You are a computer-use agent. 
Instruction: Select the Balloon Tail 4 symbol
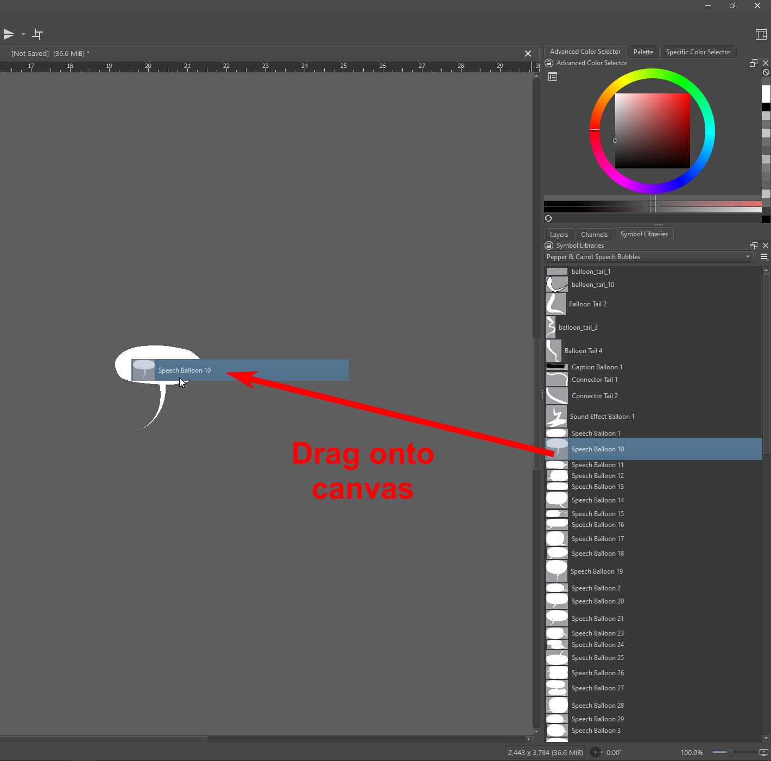[654, 351]
